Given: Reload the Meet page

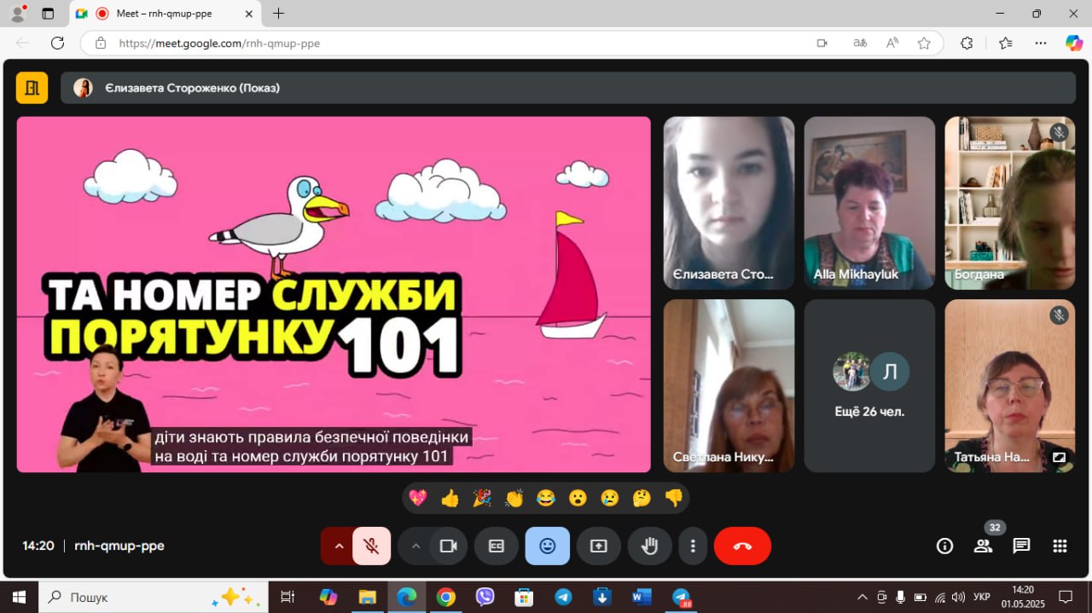Looking at the screenshot, I should coord(57,43).
